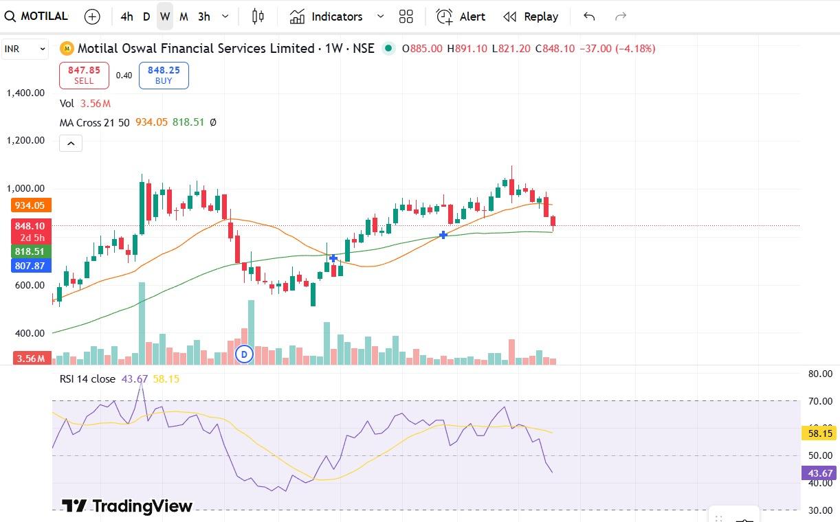
Task: Click the 58.15 RSI MA axis label
Action: 818,433
